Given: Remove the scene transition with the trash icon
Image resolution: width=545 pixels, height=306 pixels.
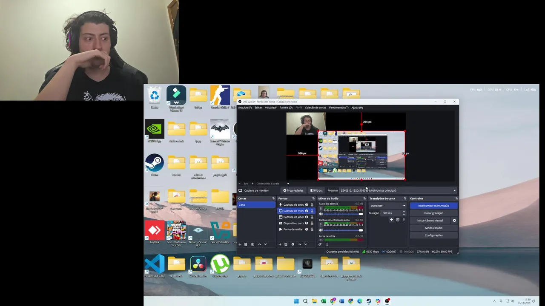Looking at the screenshot, I should (398, 220).
